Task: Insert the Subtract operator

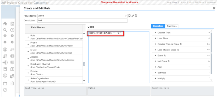Action: [x=156, y=73]
